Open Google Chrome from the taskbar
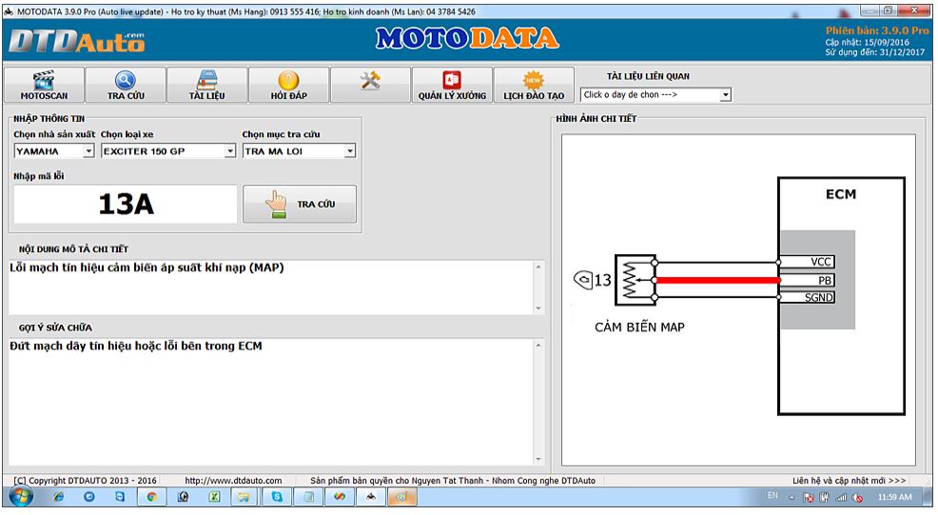The height and width of the screenshot is (515, 938). [x=152, y=496]
